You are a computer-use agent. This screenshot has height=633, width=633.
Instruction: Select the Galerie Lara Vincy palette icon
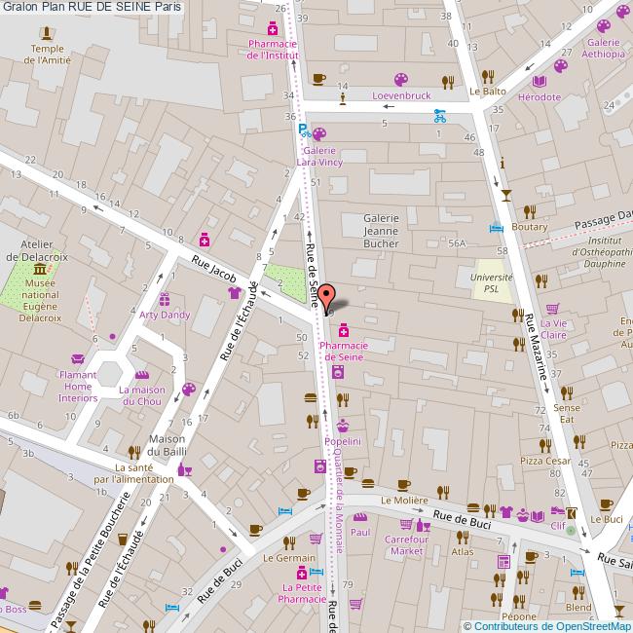pyautogui.click(x=319, y=135)
